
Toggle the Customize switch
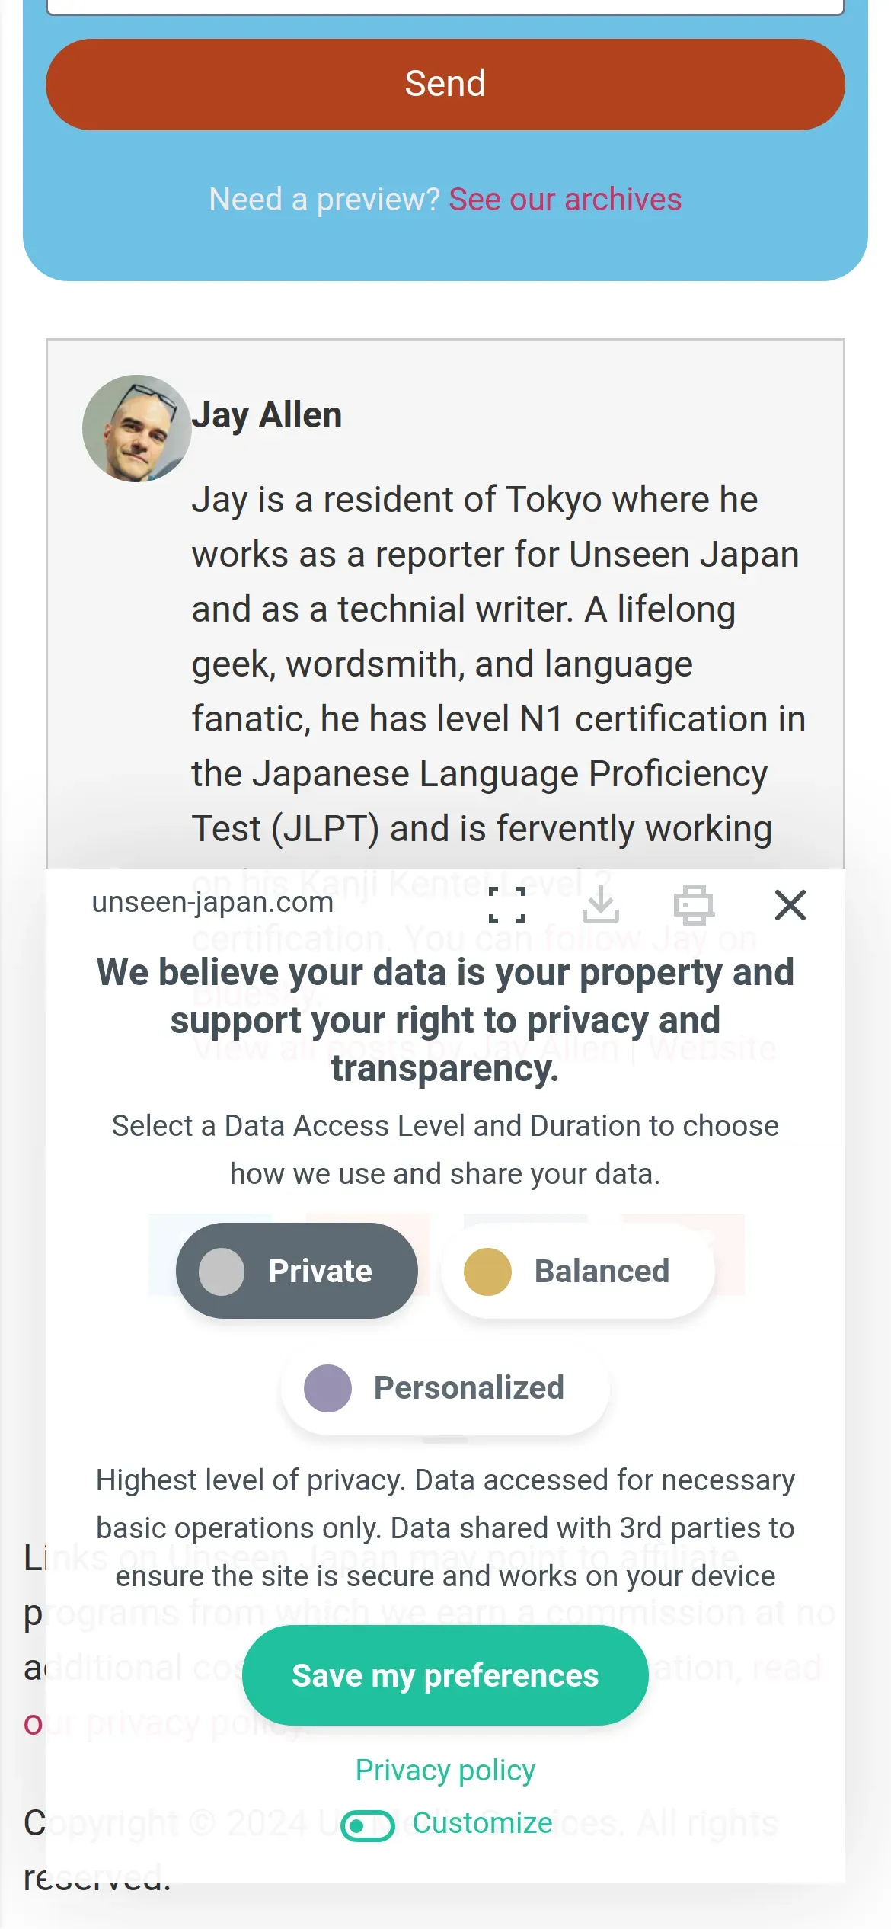(368, 1825)
